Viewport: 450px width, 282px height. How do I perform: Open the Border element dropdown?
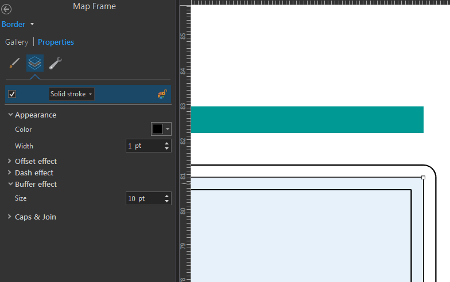point(32,24)
